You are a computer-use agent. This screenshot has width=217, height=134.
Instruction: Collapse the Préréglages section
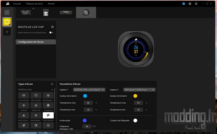pos(52,90)
